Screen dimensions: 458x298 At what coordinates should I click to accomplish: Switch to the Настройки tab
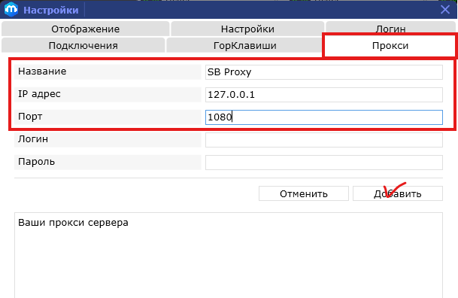[x=247, y=29]
